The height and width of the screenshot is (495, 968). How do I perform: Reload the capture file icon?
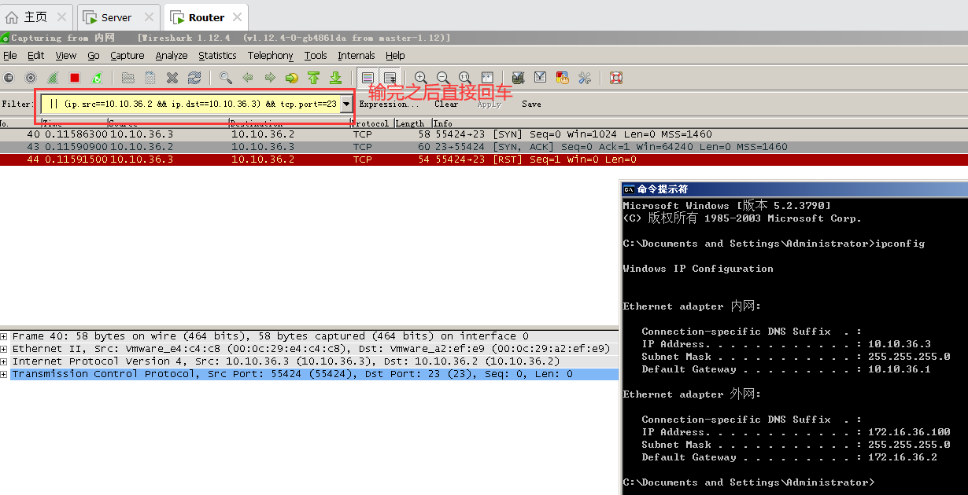point(194,78)
